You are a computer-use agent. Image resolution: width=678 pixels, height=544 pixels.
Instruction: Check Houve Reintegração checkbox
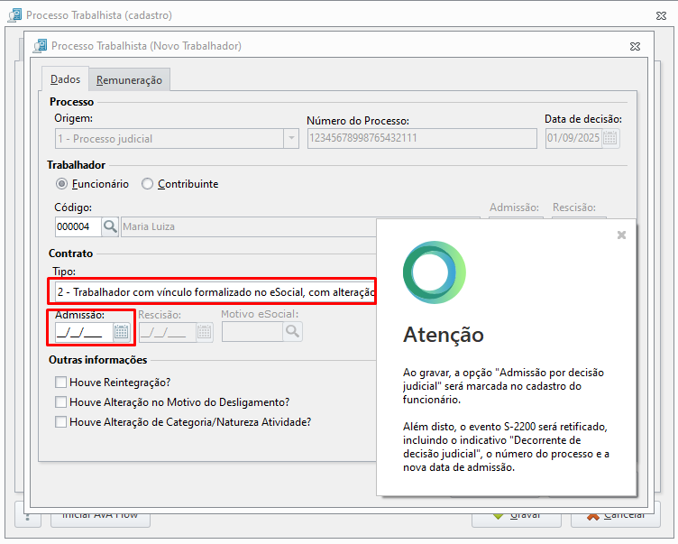tap(61, 383)
